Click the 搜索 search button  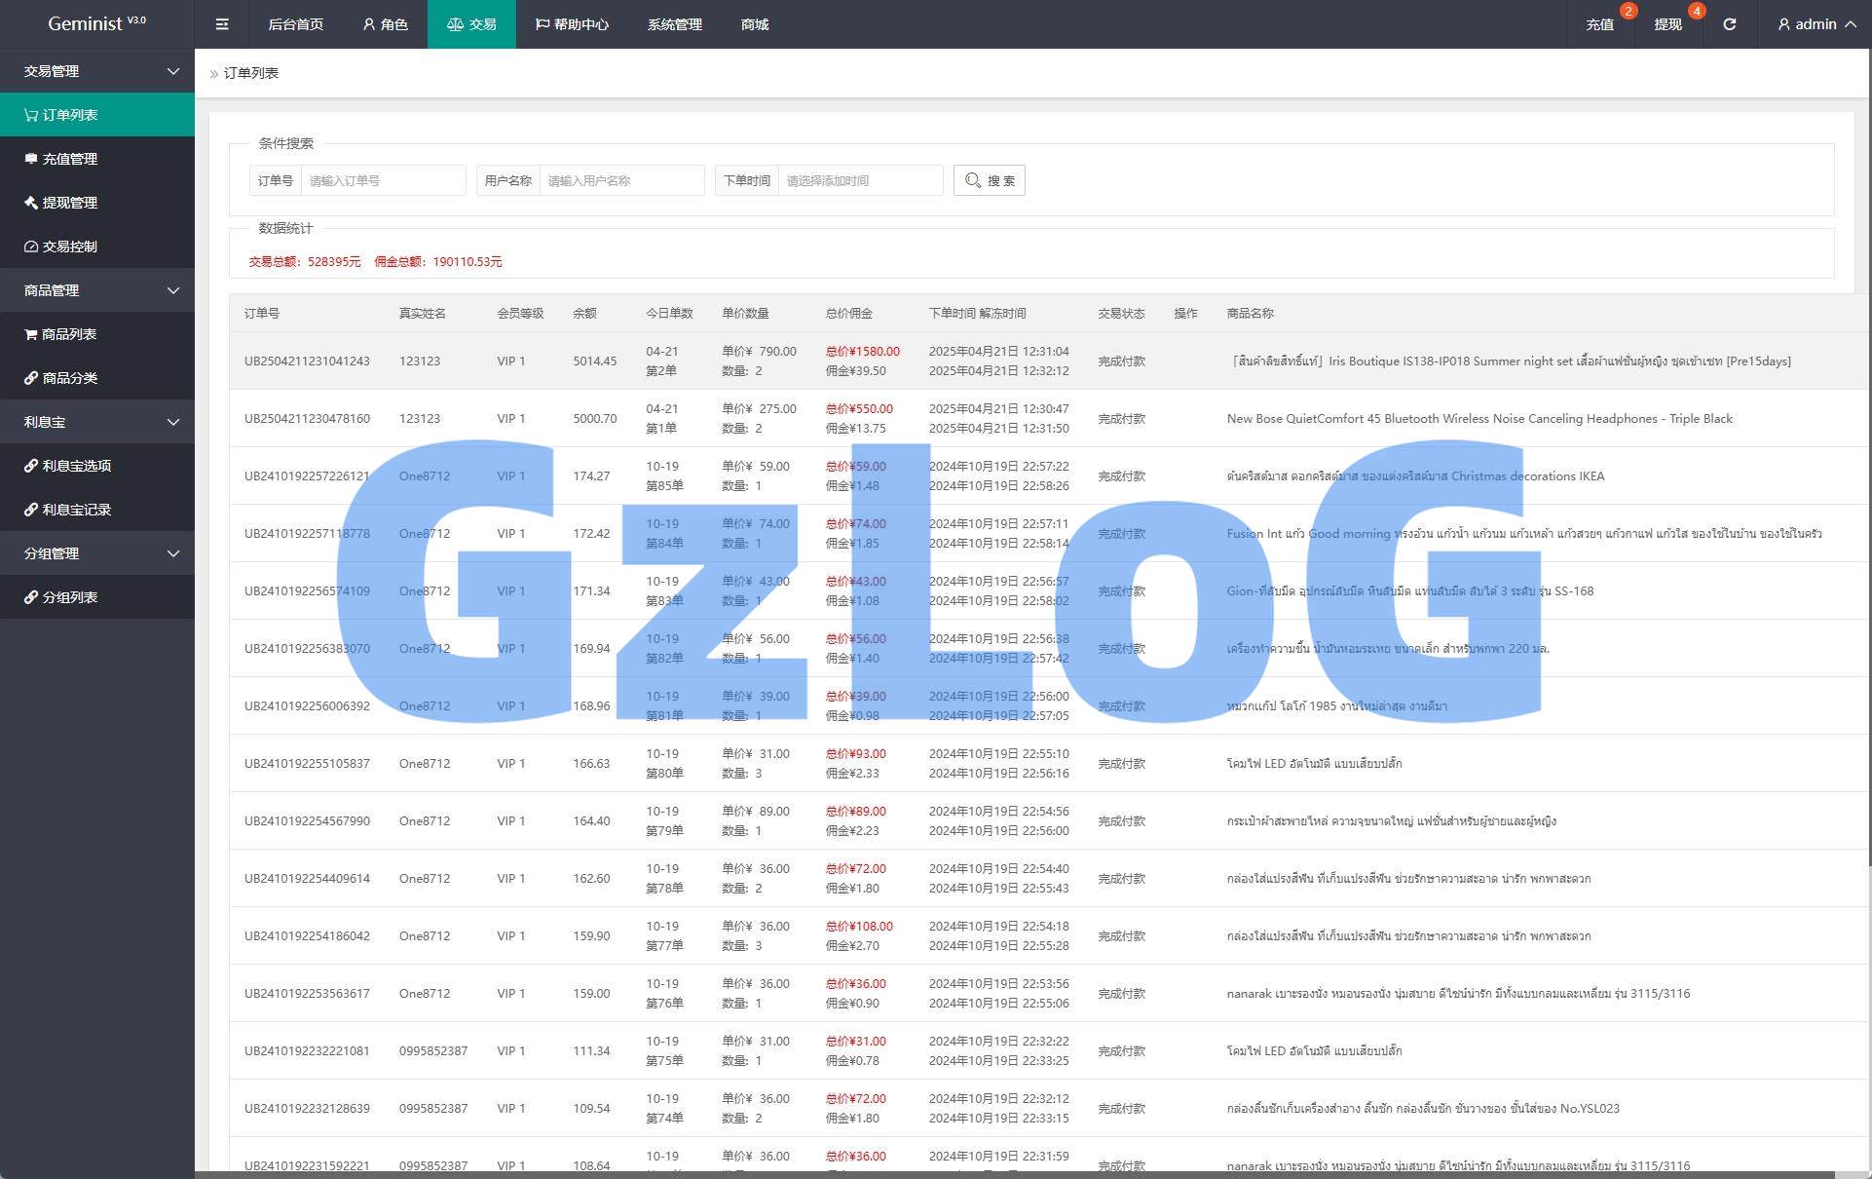point(989,180)
